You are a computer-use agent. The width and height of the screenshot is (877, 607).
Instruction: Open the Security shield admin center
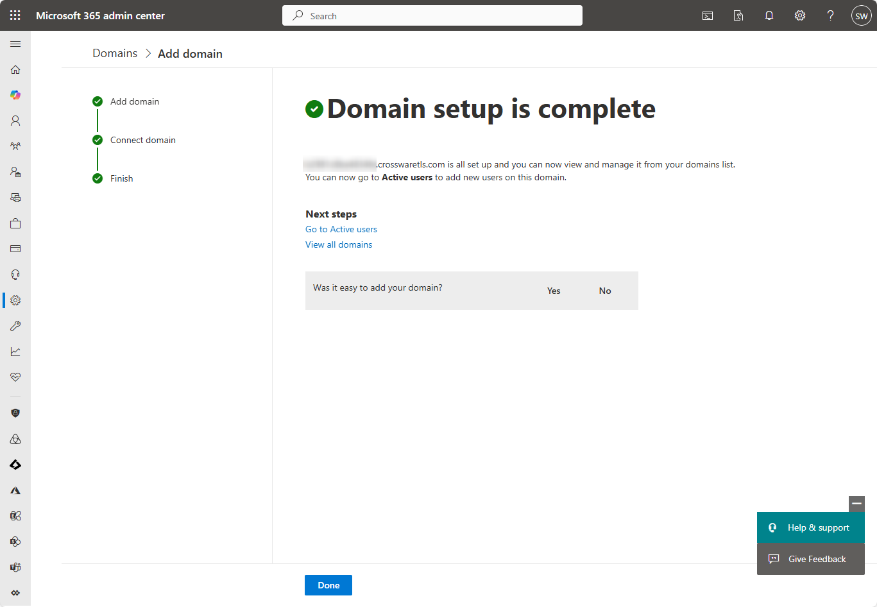click(x=15, y=413)
